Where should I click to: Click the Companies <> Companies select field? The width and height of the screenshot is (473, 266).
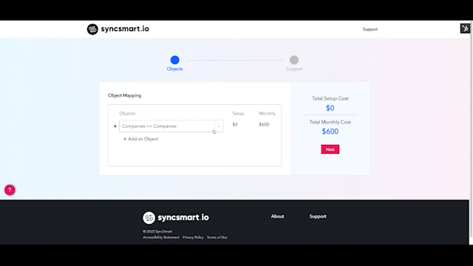click(171, 126)
